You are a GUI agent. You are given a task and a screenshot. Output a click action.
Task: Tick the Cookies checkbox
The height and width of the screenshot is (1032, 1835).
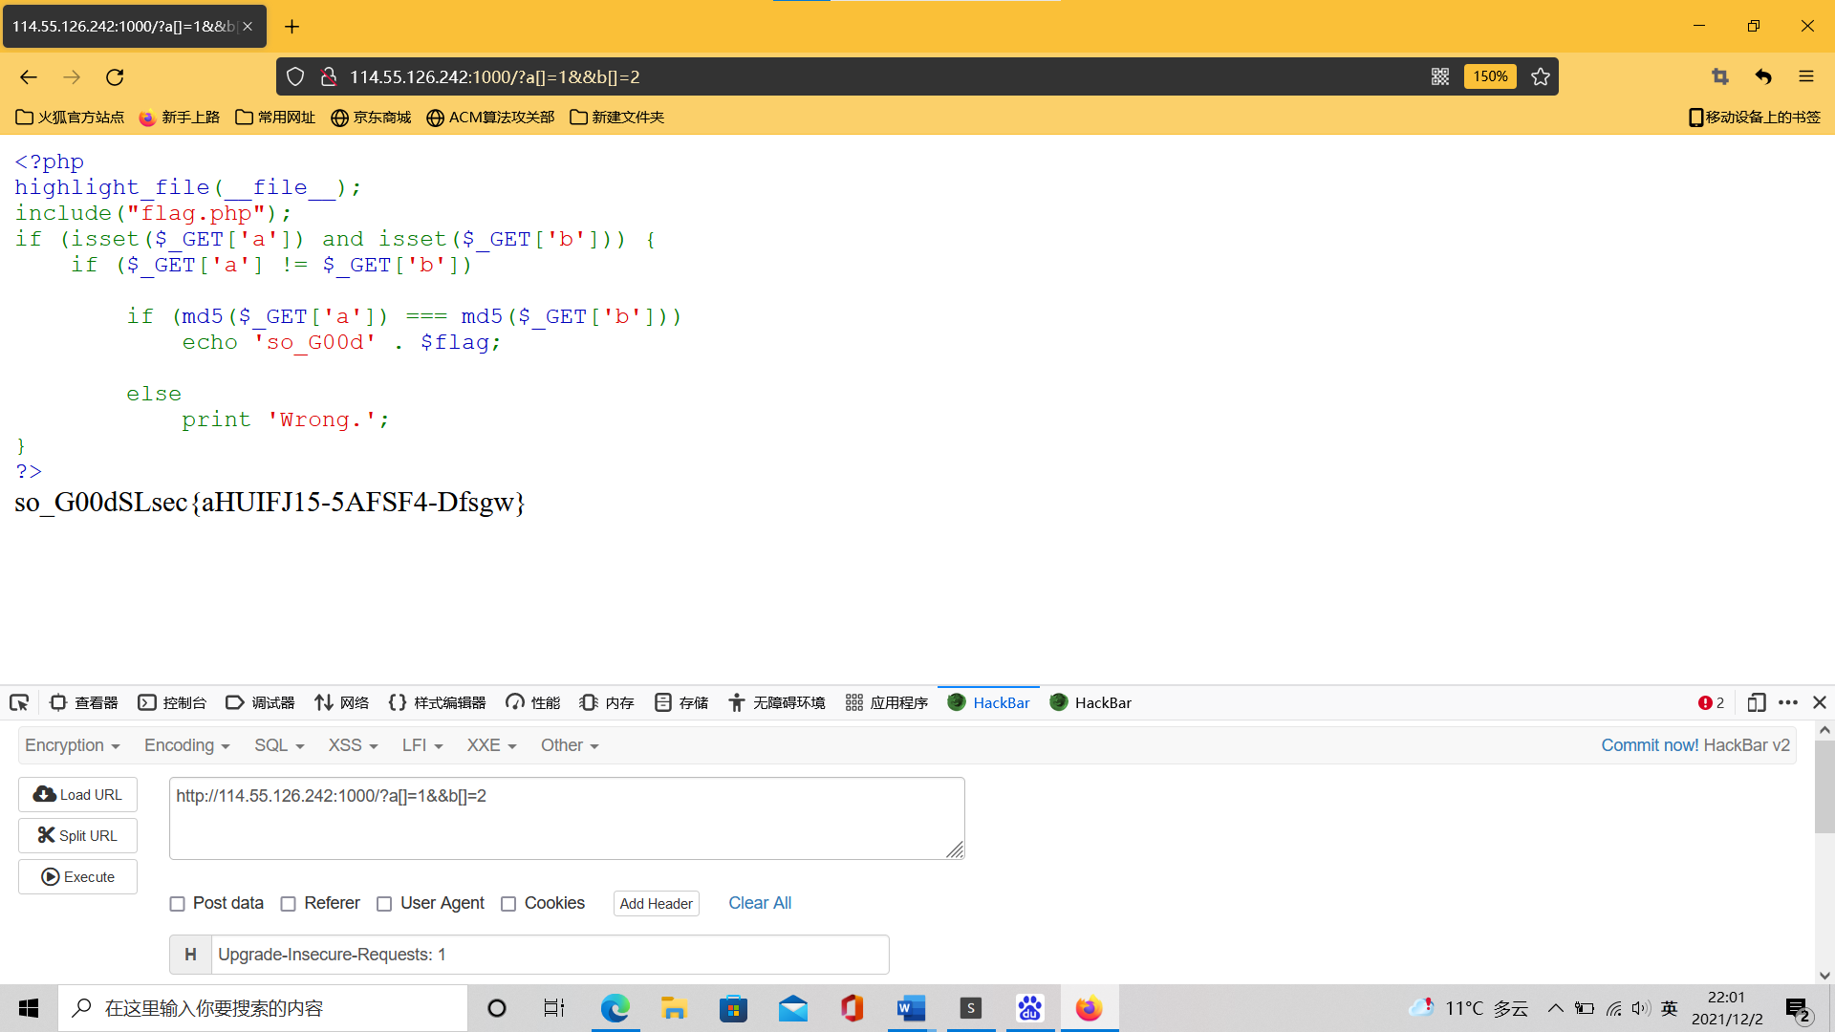[508, 904]
